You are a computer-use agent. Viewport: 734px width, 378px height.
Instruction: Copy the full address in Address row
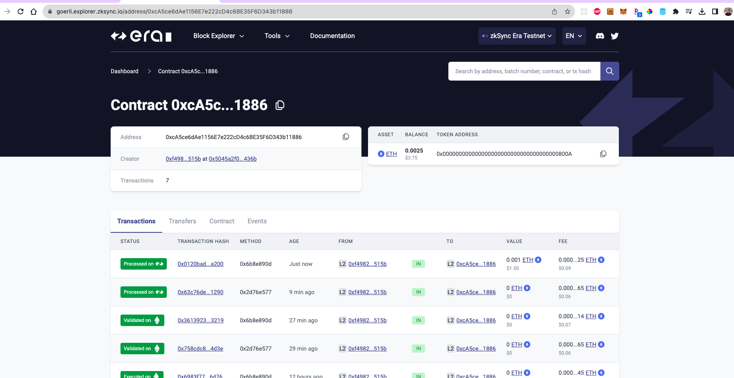pos(346,137)
